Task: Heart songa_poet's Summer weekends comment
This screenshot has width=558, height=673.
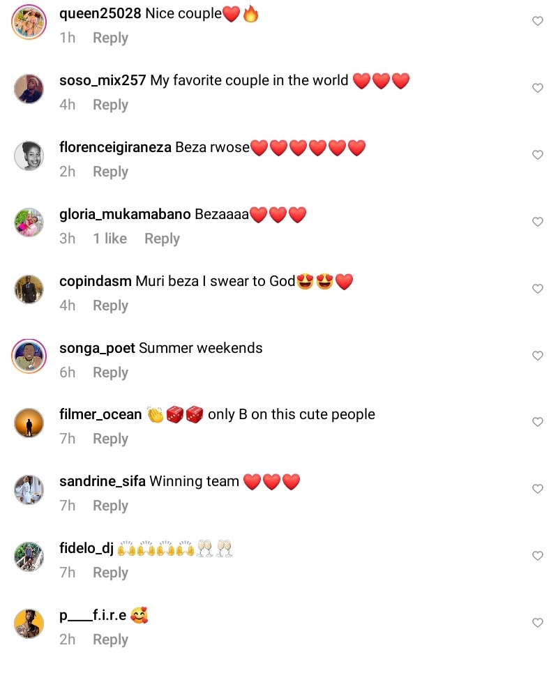Action: [x=537, y=356]
